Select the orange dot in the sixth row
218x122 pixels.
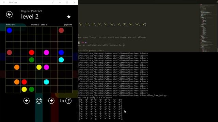click(17, 67)
